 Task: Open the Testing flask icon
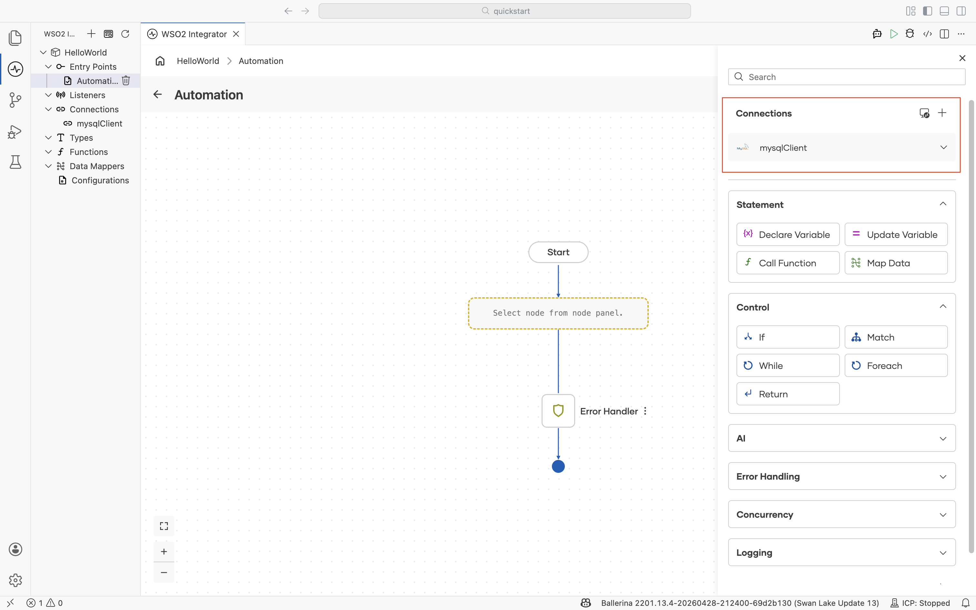coord(15,162)
